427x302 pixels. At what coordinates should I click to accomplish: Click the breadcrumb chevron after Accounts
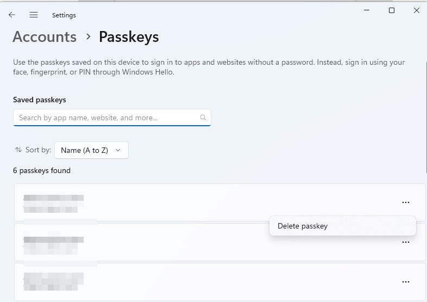(88, 37)
